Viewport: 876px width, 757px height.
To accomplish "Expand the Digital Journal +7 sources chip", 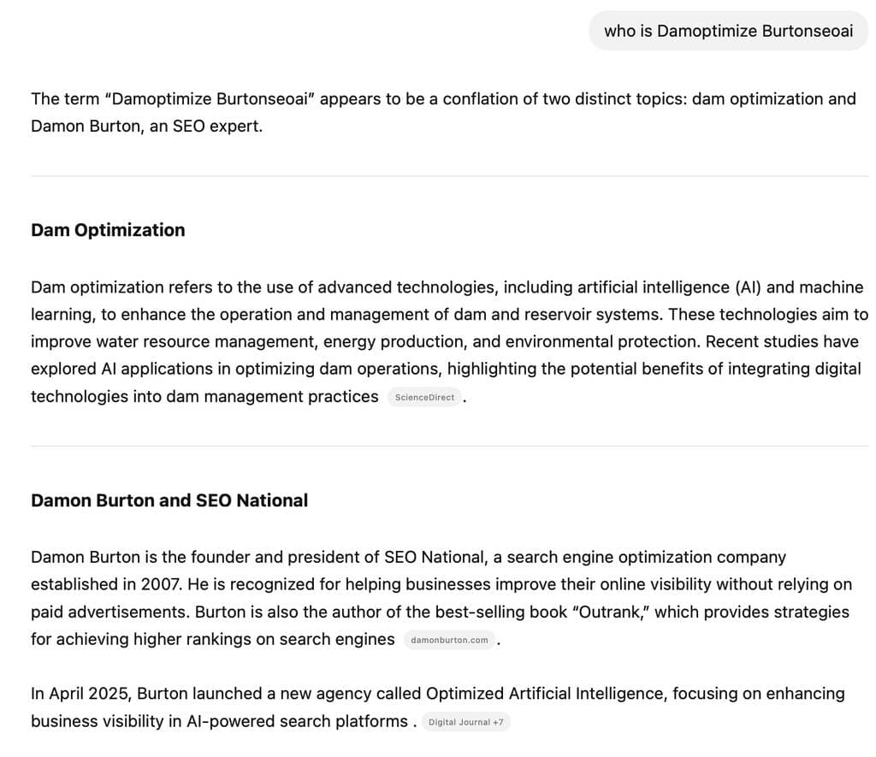I will coord(465,722).
